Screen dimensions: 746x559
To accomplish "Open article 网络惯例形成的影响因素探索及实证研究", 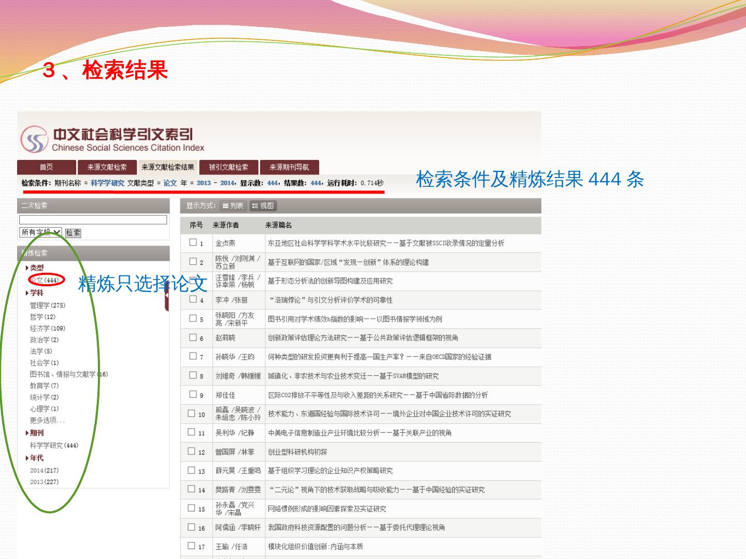I will pyautogui.click(x=327, y=509).
